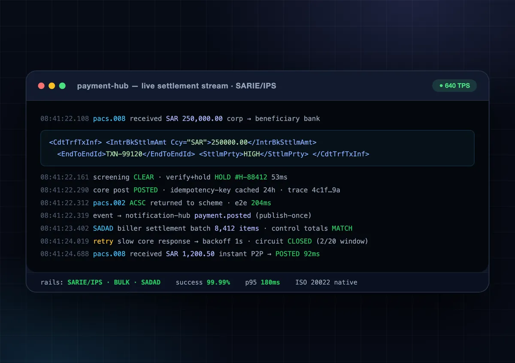Screen dimensions: 515x363
Task: Click the yellow 'retry' keyword
Action: 103,241
